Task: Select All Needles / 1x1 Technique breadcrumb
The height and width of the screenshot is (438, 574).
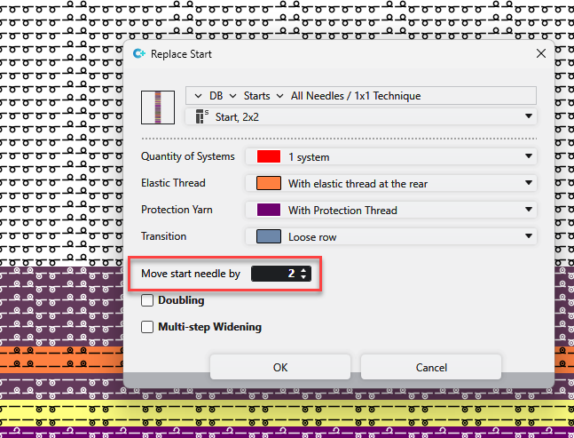Action: (x=355, y=95)
